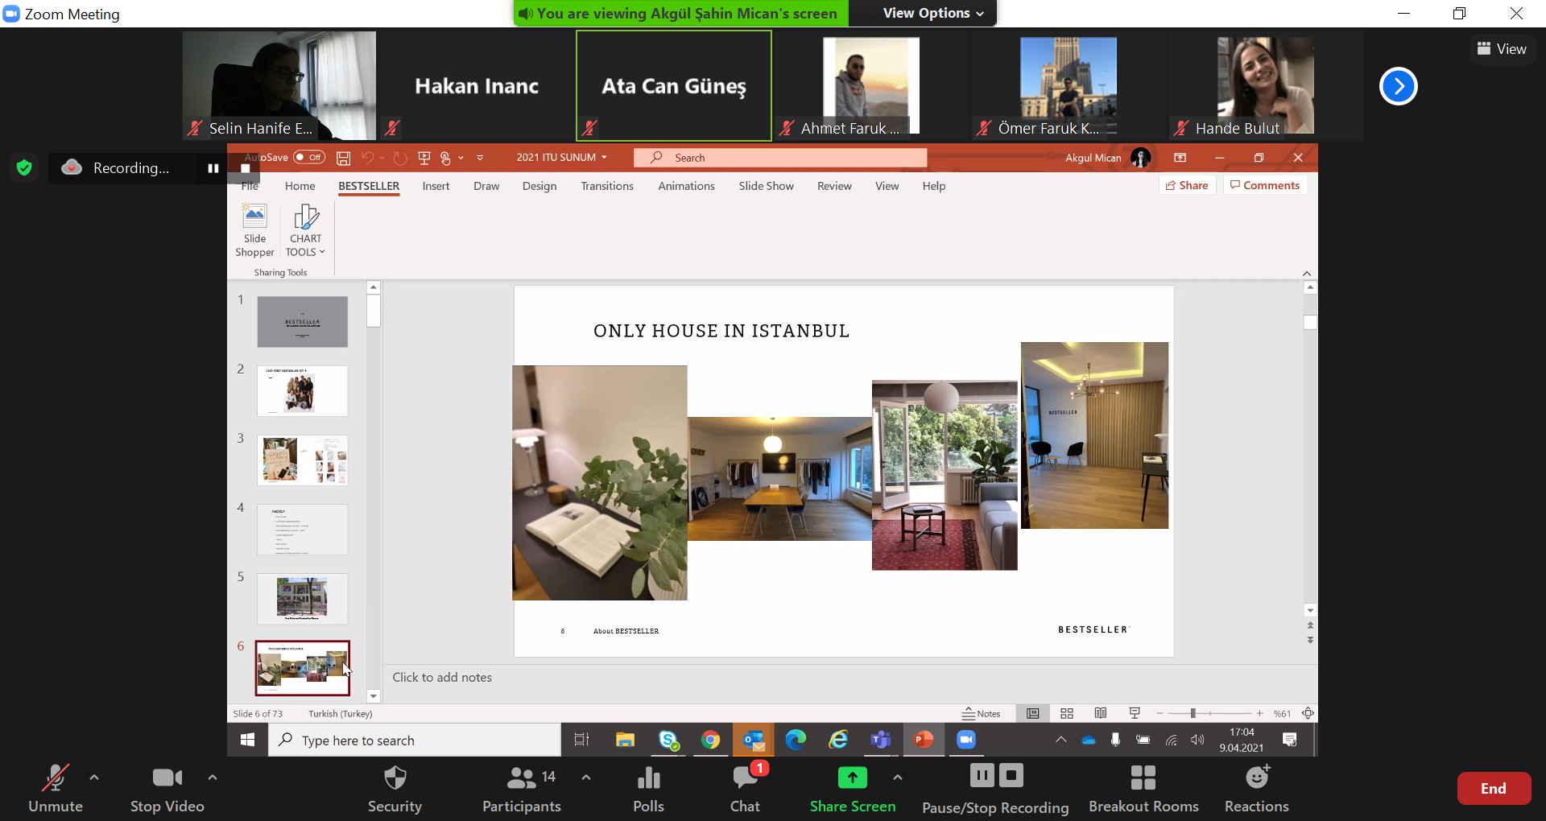Viewport: 1546px width, 821px height.
Task: Open Zoom encryption shield icon
Action: [x=24, y=167]
